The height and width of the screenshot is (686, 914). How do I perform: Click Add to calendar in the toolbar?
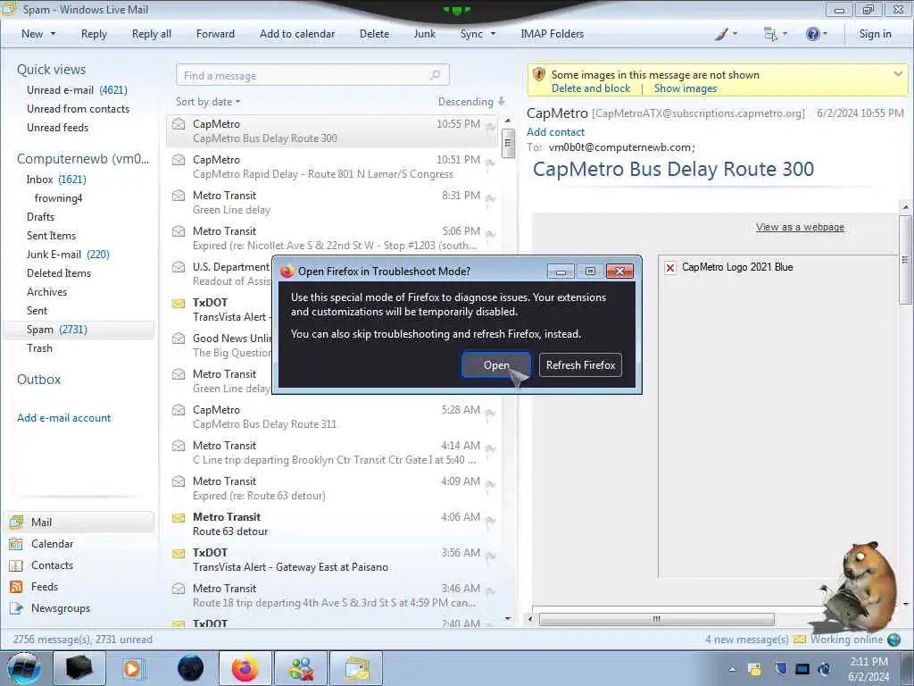297,34
